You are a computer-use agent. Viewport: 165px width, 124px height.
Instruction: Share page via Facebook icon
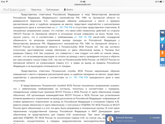pyautogui.click(x=162, y=47)
